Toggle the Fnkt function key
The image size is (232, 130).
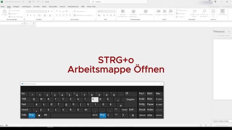(x=24, y=116)
